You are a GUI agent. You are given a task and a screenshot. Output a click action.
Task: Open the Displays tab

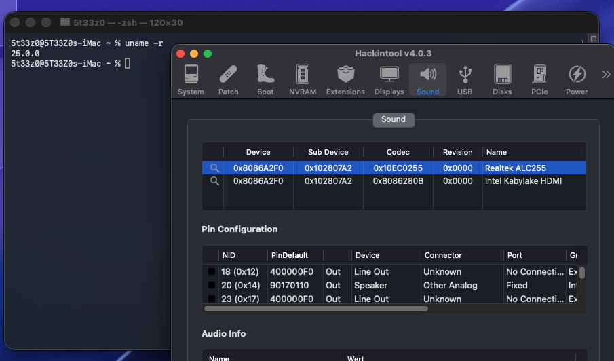tap(389, 80)
